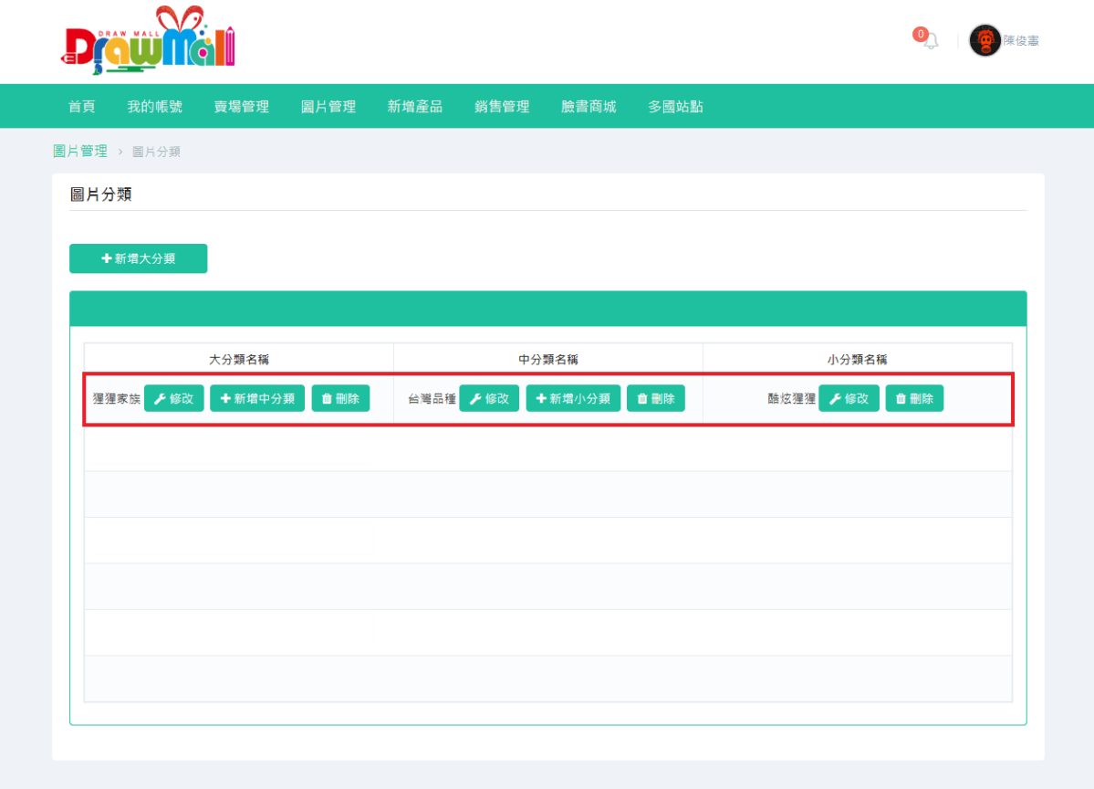Click the user profile avatar

(985, 41)
